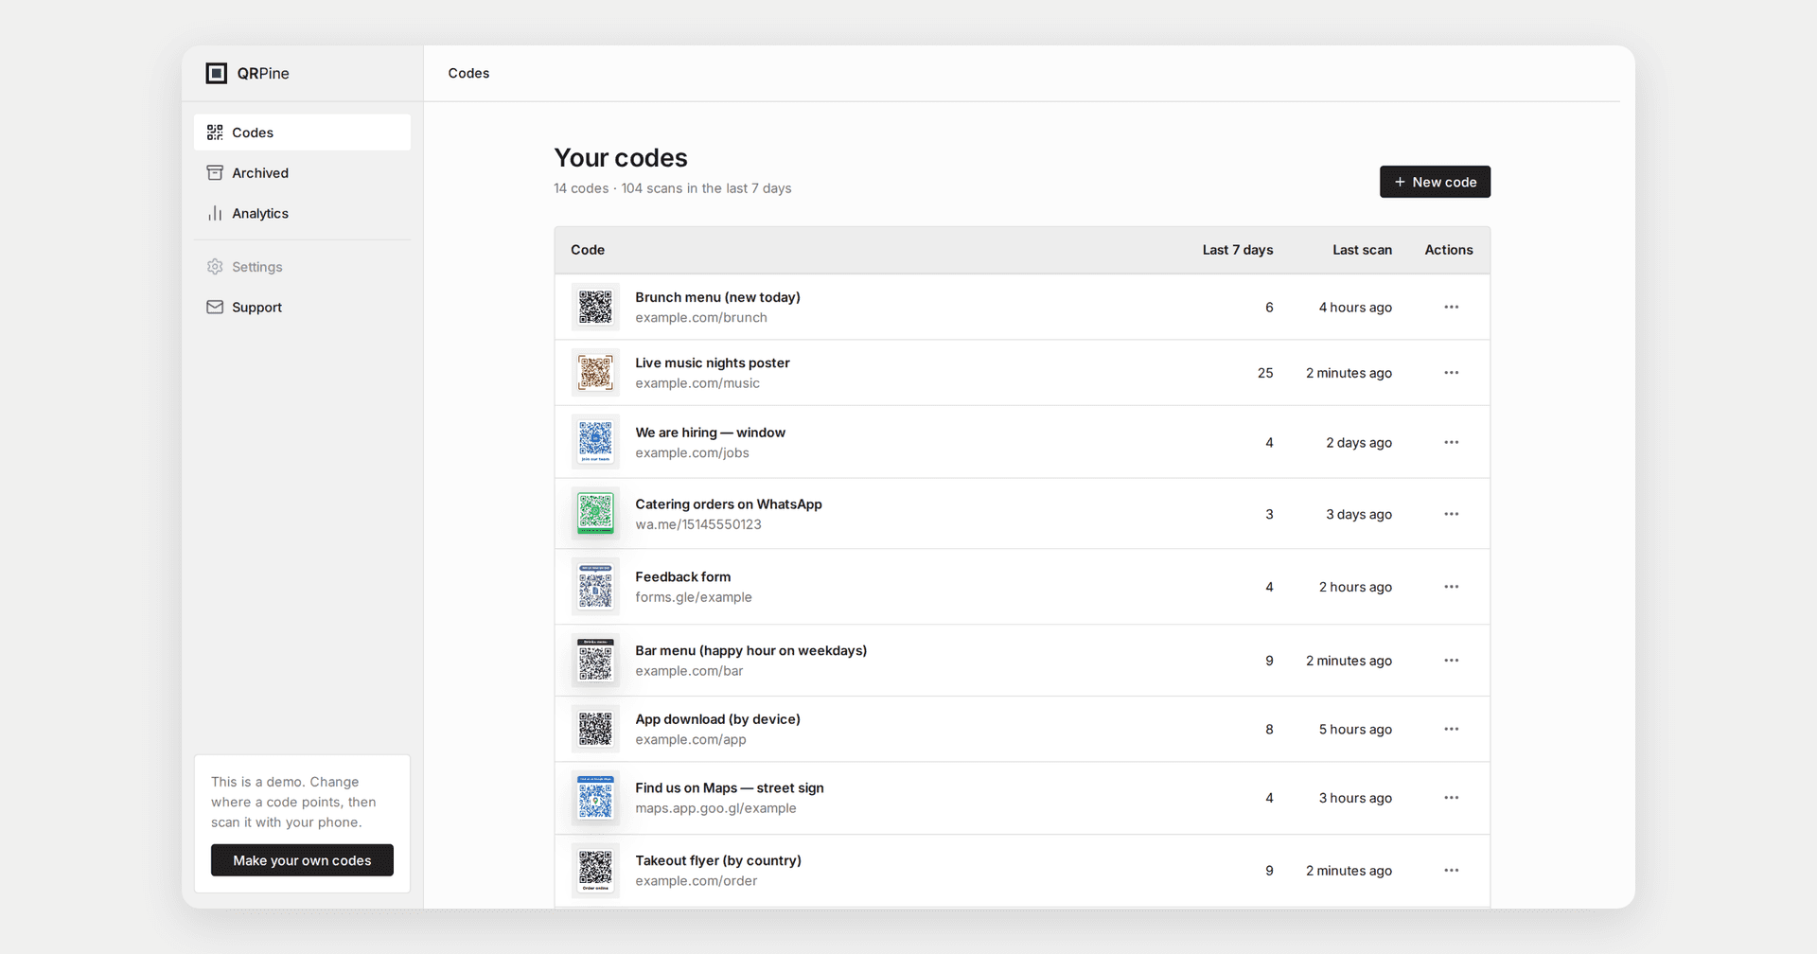Click the Brunch menu QR code thumbnail
The width and height of the screenshot is (1817, 954).
(x=595, y=307)
